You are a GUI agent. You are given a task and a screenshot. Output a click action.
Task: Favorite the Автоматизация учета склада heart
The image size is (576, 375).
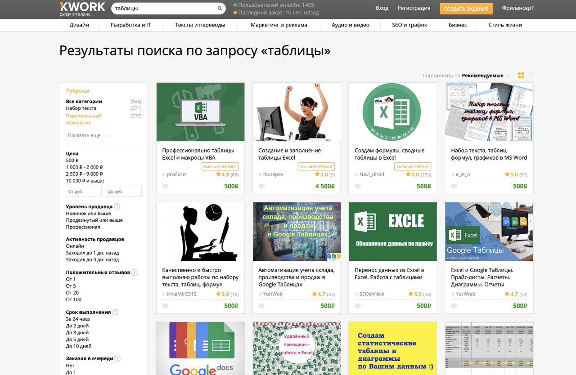pos(261,306)
